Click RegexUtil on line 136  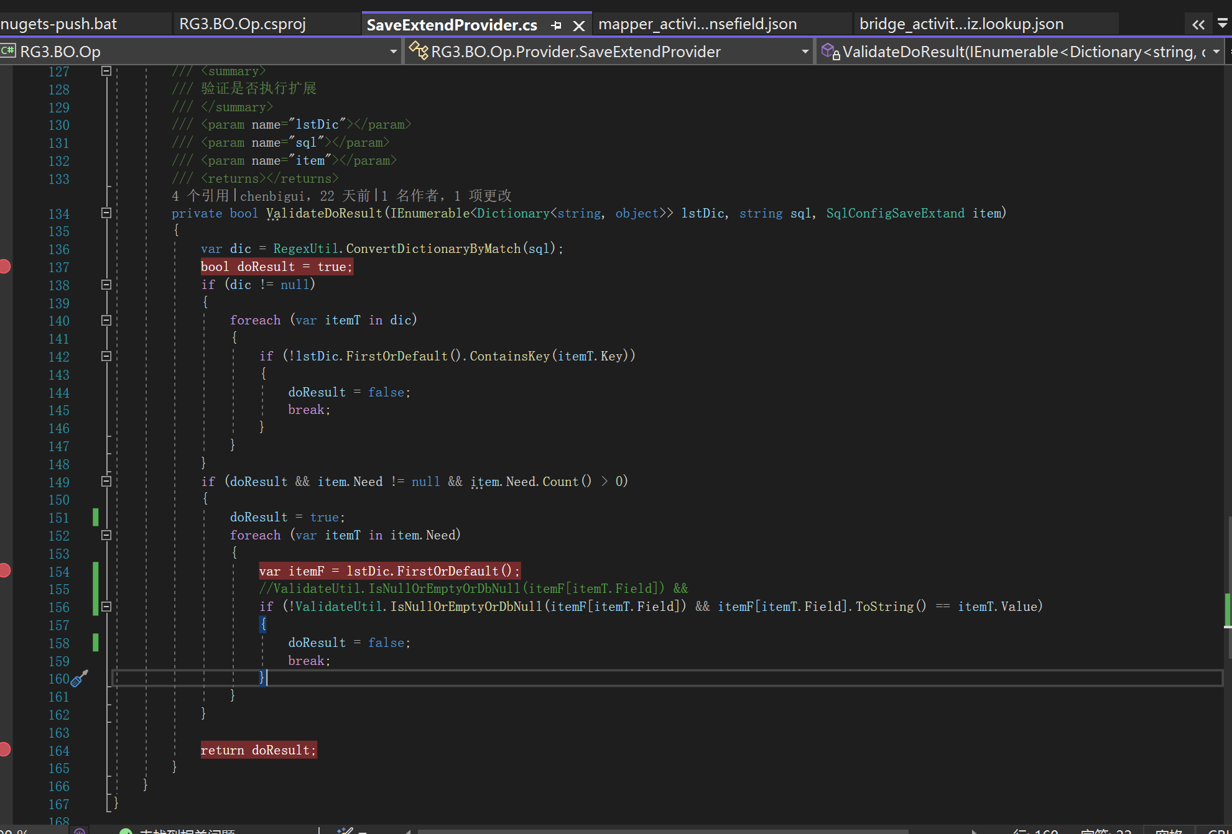click(x=305, y=249)
